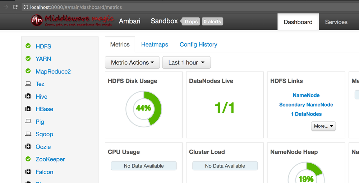Open the Secondary NameNode link

click(x=306, y=104)
